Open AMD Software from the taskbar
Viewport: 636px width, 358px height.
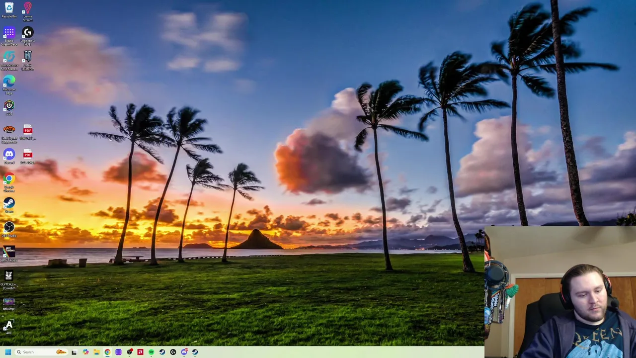tap(140, 352)
